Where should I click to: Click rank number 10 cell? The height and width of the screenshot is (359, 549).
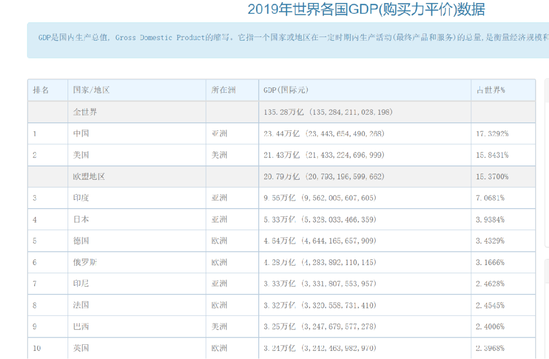pos(48,348)
